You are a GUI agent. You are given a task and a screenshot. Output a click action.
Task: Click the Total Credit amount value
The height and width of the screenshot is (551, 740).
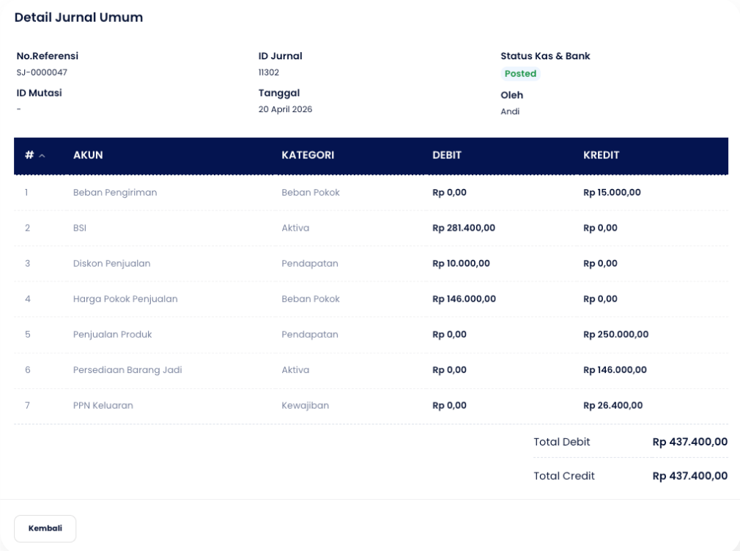pos(689,476)
